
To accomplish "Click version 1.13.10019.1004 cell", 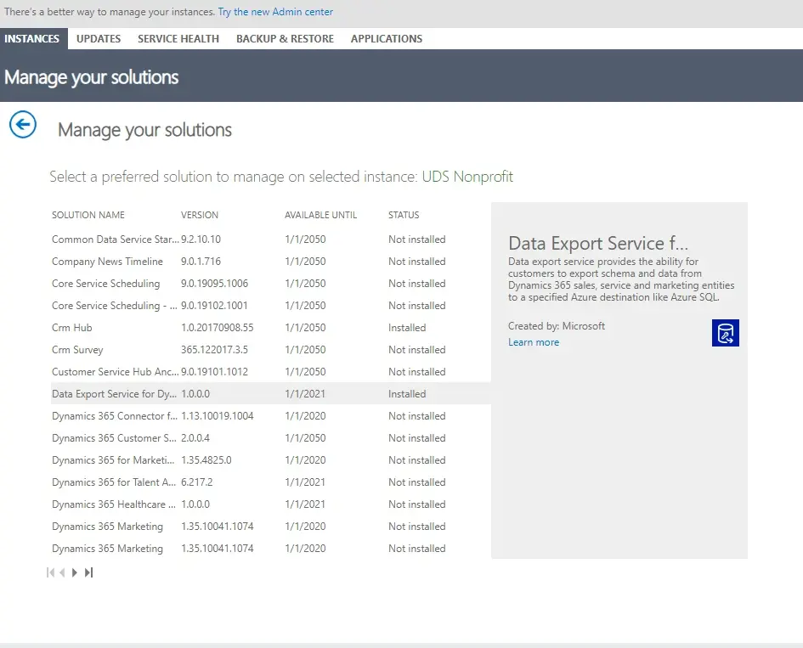I will click(218, 415).
